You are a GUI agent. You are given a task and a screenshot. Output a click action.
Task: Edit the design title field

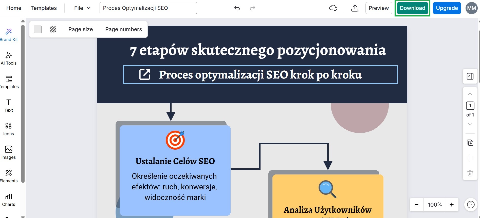pos(148,8)
